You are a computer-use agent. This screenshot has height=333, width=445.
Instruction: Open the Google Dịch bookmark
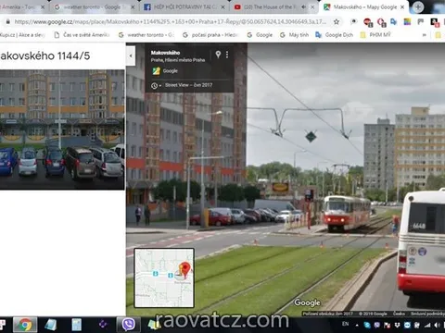pyautogui.click(x=334, y=35)
